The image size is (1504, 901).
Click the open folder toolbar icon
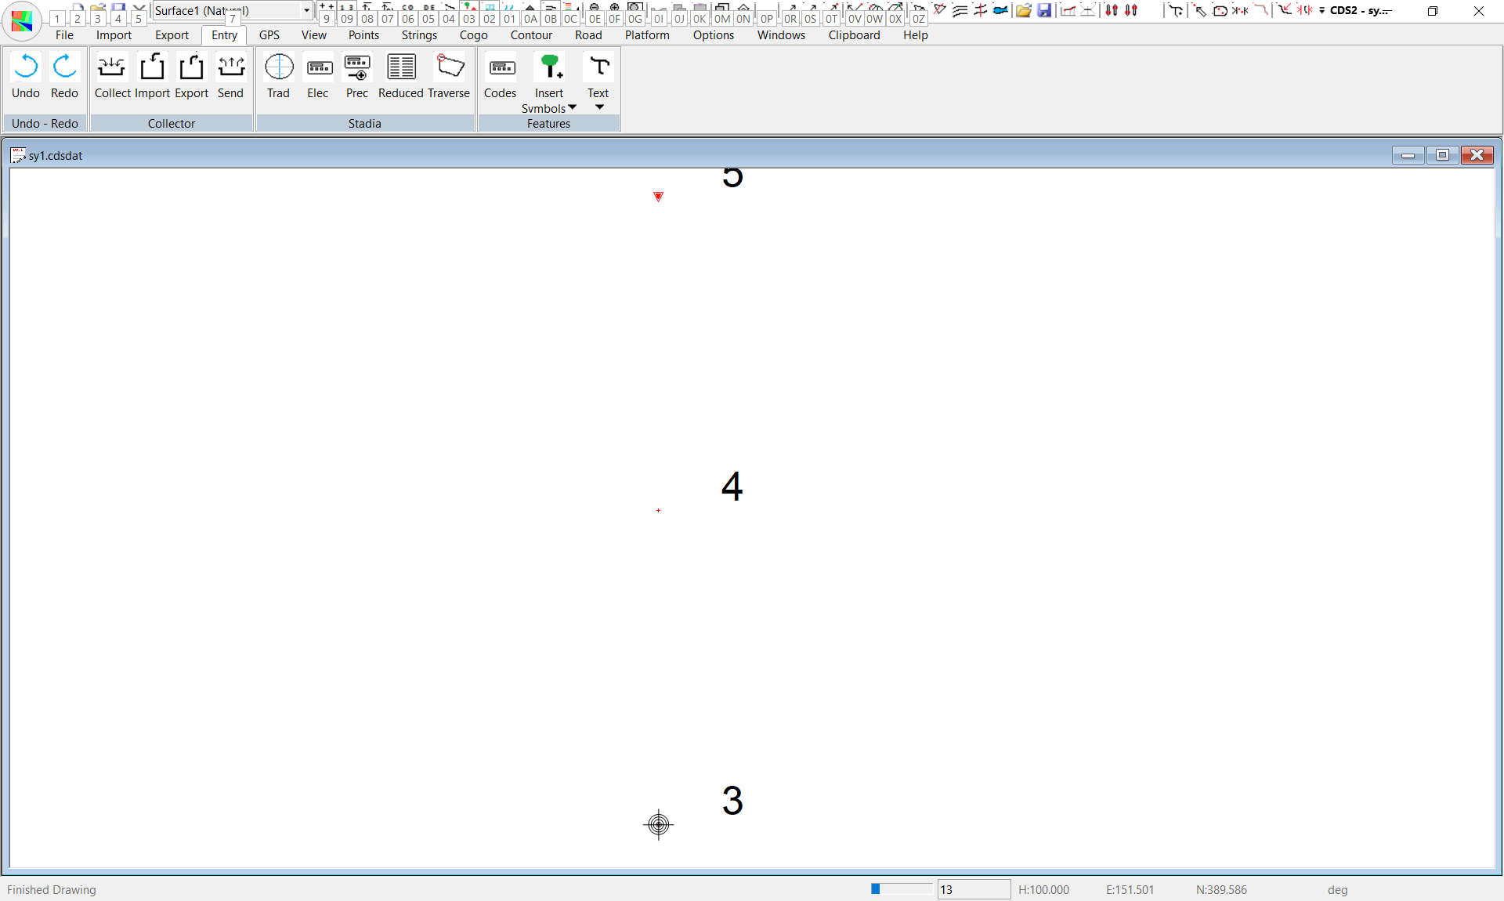1023,10
